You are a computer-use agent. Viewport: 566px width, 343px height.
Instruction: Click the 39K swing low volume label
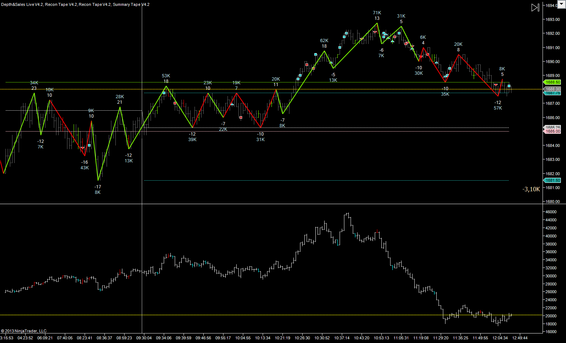pyautogui.click(x=192, y=140)
